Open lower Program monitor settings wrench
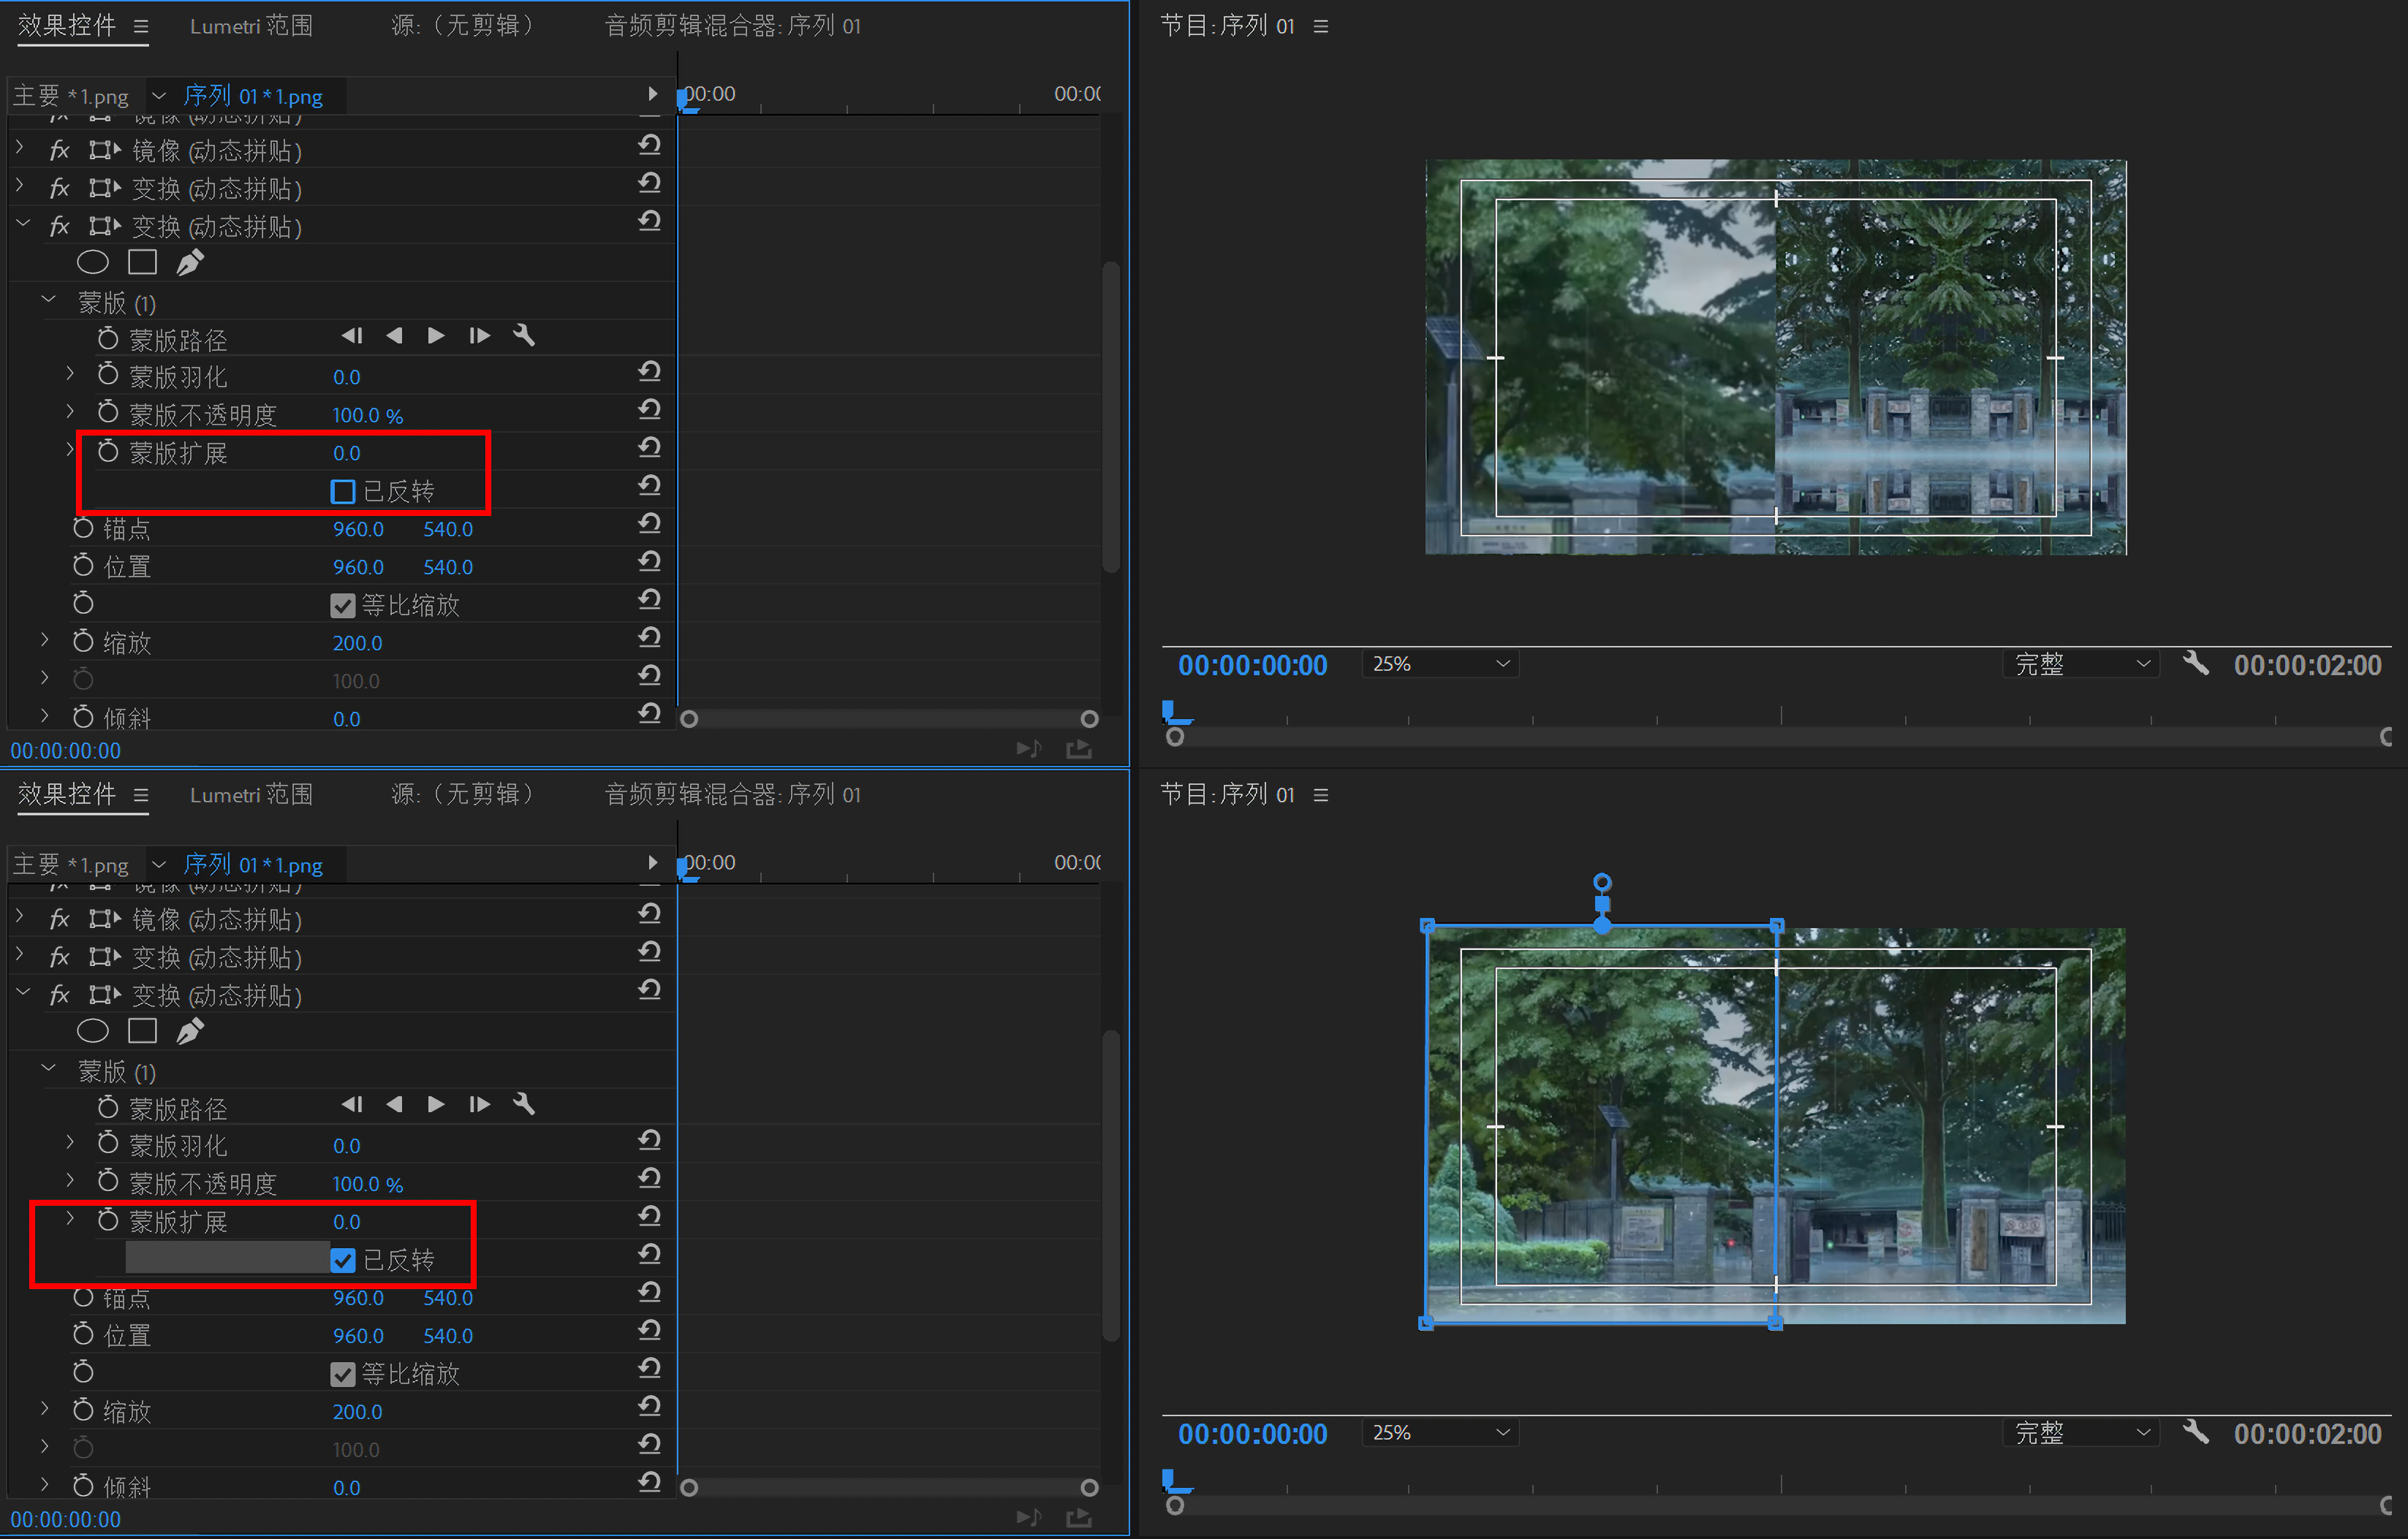The height and width of the screenshot is (1539, 2408). [x=2195, y=1432]
